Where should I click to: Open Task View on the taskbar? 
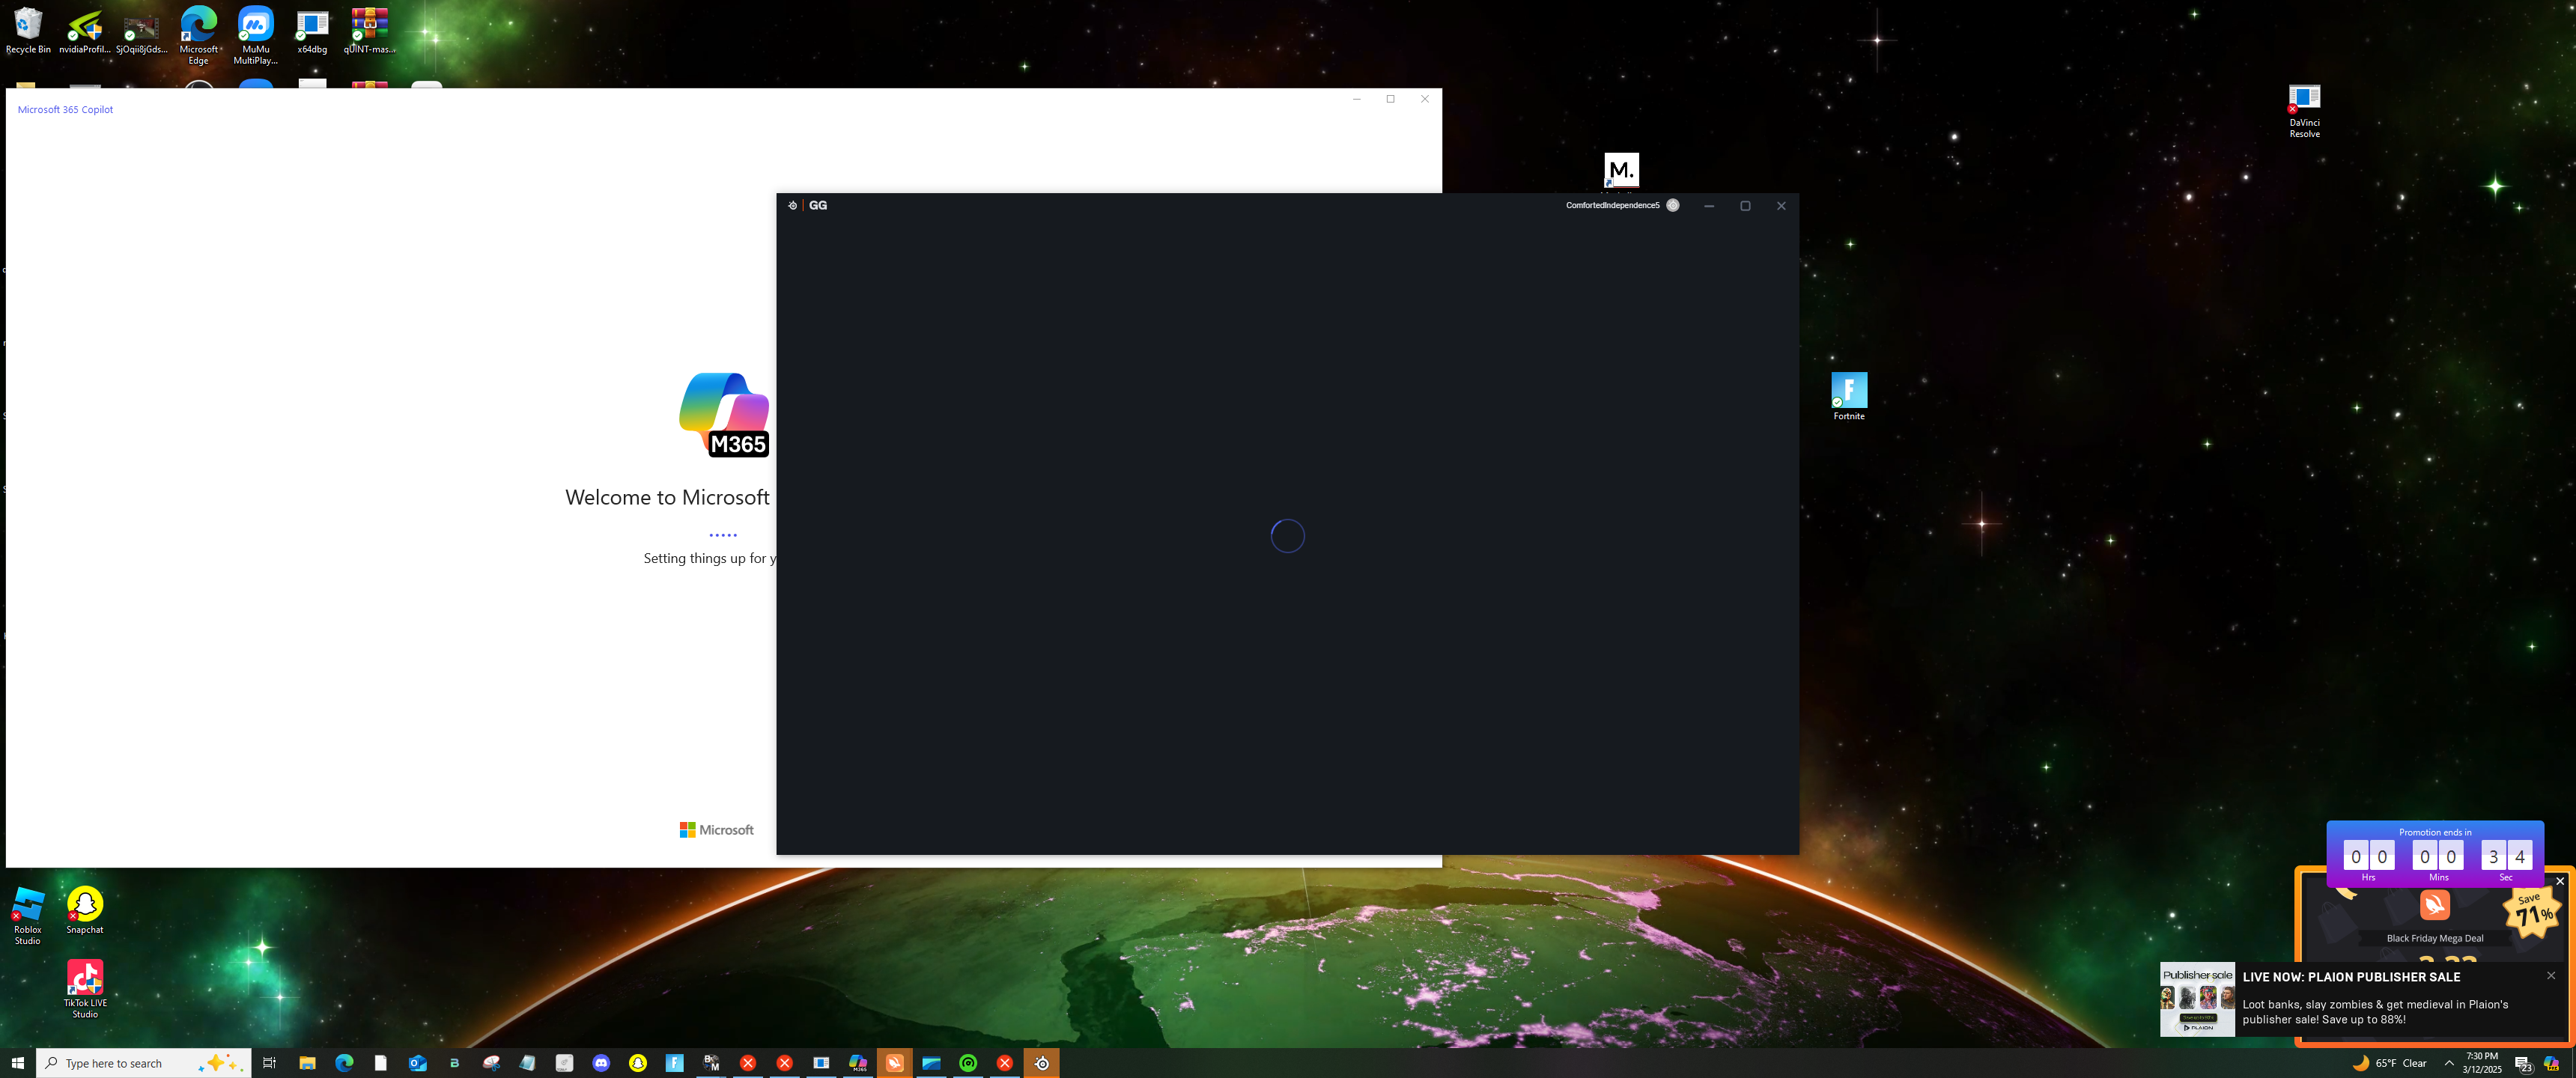(269, 1063)
